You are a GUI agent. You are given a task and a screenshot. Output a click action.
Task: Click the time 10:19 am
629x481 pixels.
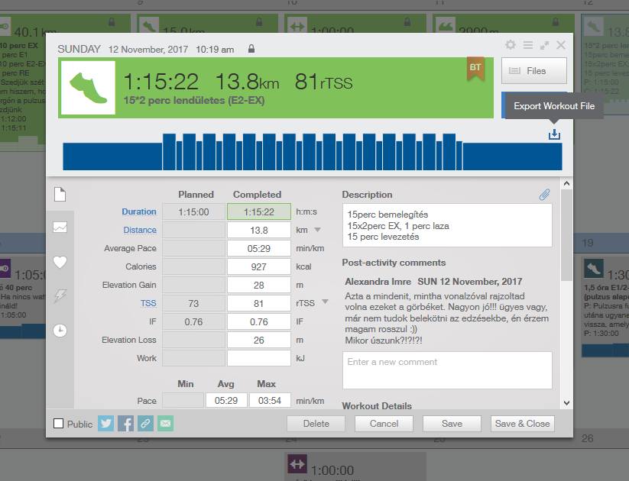click(x=215, y=50)
